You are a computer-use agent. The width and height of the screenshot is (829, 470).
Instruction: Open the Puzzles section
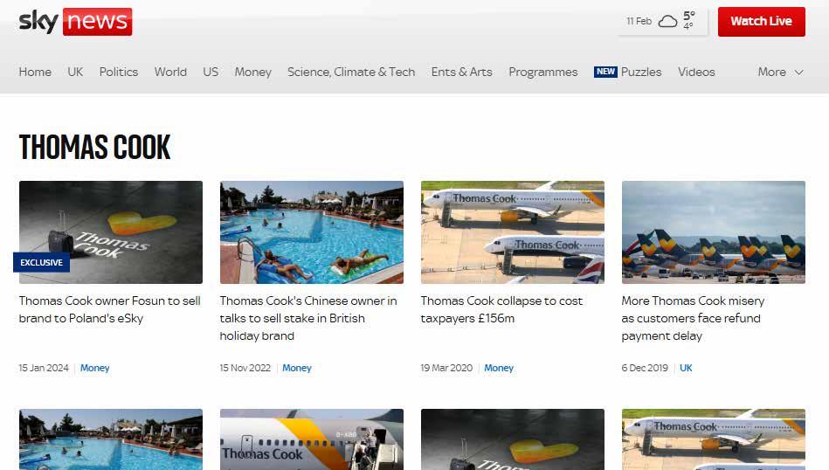(641, 72)
